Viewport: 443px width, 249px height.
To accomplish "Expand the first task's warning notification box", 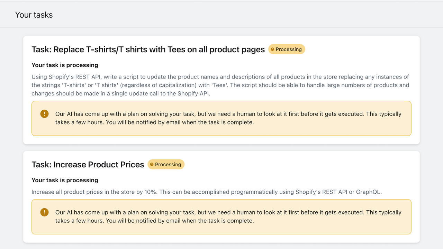I will [x=221, y=118].
